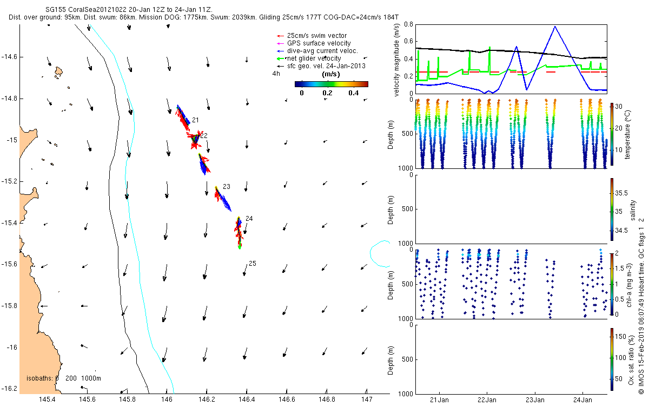Select the black sfc geo. vel. legend arrow
This screenshot has height=406, width=649.
tap(280, 66)
